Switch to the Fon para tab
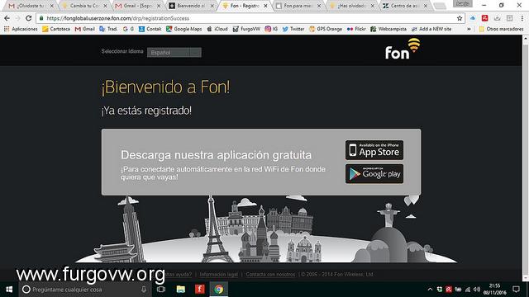529x297 pixels. (x=297, y=6)
